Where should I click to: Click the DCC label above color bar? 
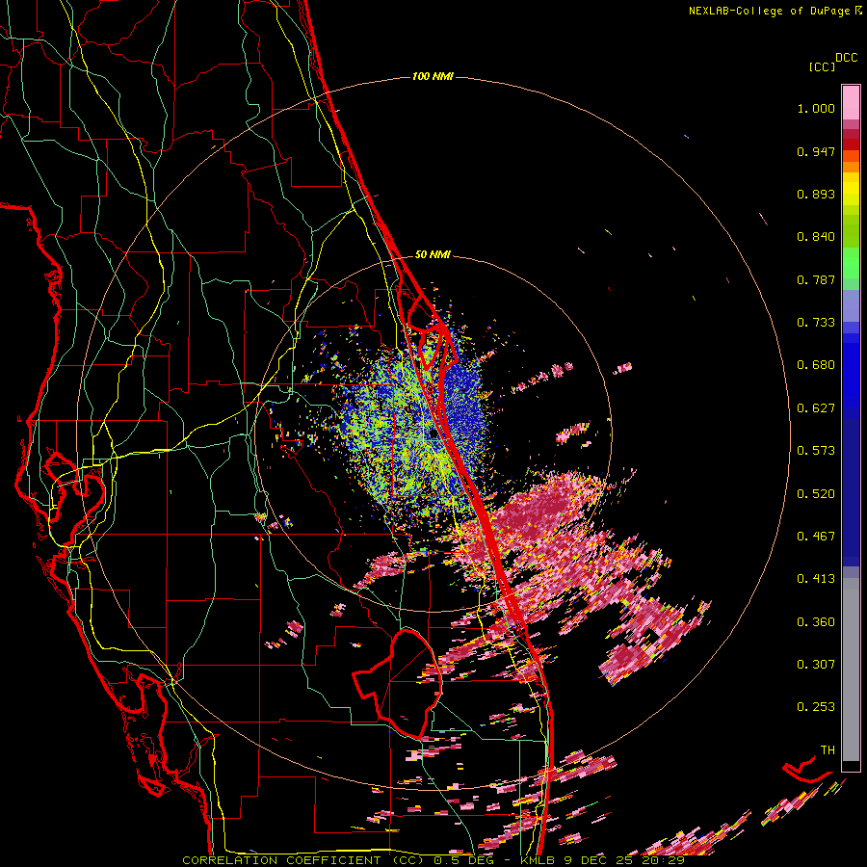(x=846, y=58)
